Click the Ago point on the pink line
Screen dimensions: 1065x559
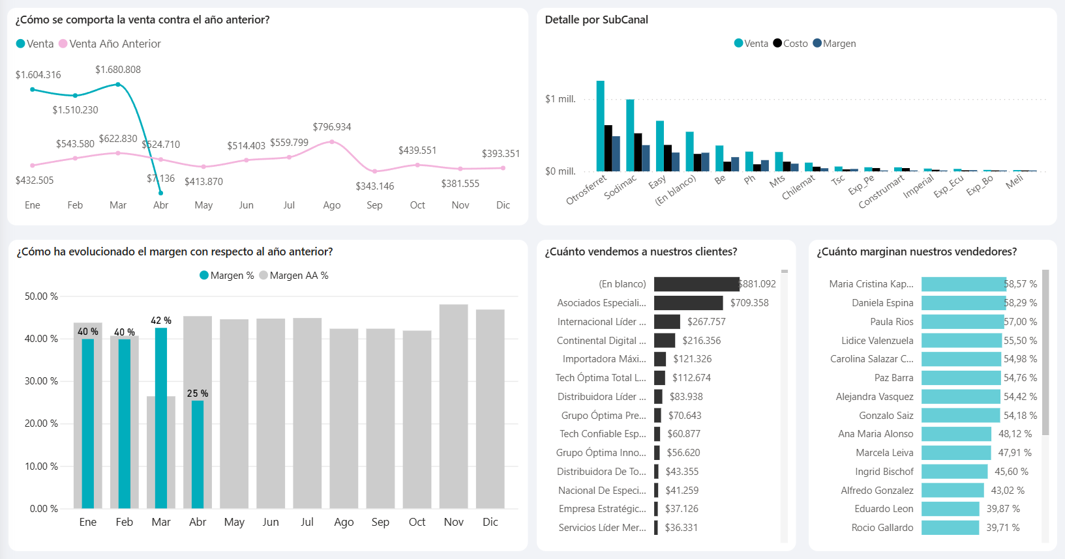332,141
